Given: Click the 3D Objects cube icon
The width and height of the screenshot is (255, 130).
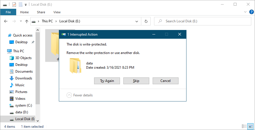Looking at the screenshot, I should coord(12,58).
